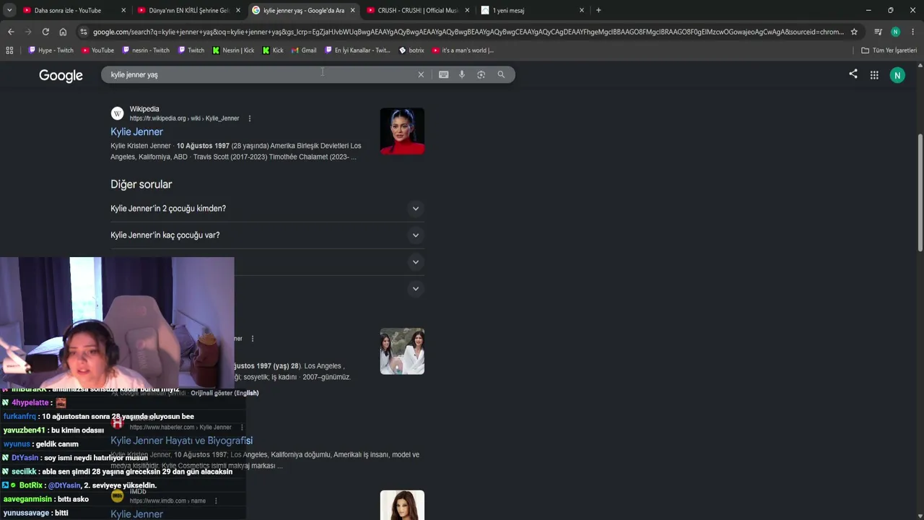Open the Google account N avatar
The height and width of the screenshot is (520, 924).
[897, 75]
